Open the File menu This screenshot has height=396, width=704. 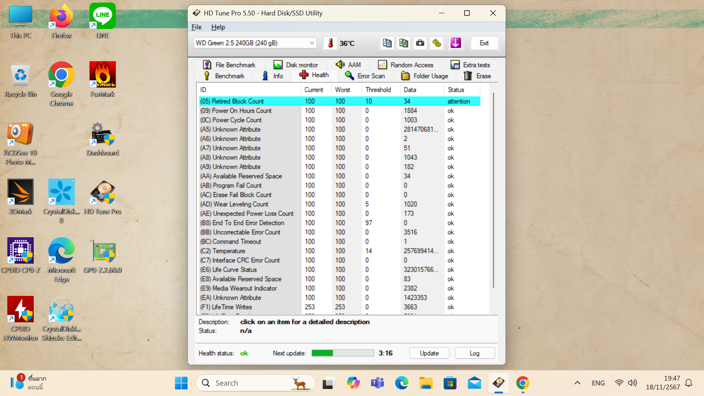point(197,27)
